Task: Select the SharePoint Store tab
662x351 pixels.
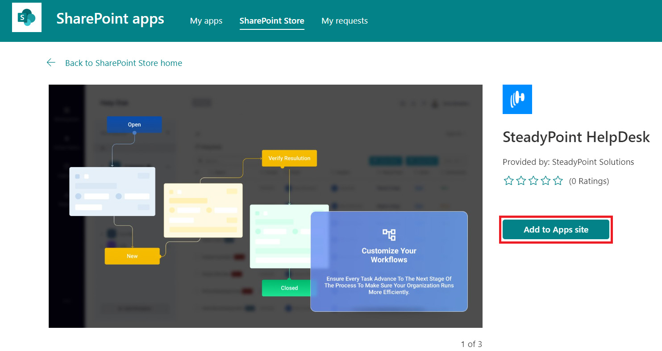Action: point(272,20)
